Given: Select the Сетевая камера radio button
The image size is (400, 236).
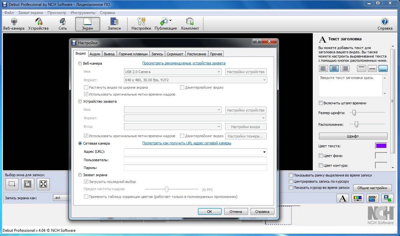Looking at the screenshot, I should point(80,143).
